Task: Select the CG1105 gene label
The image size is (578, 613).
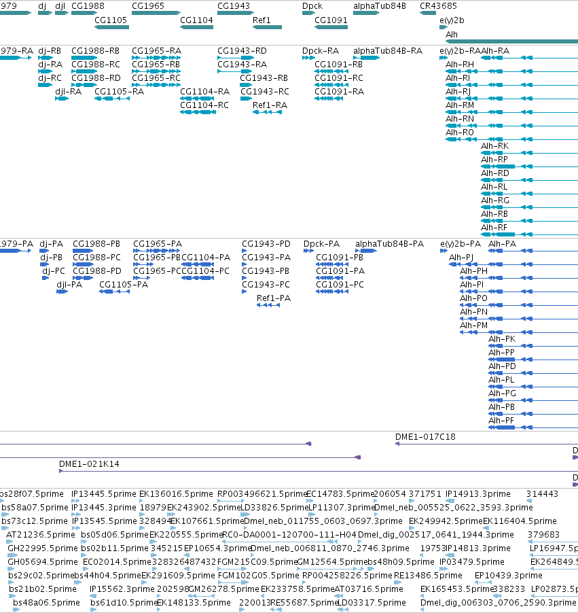Action: (111, 20)
